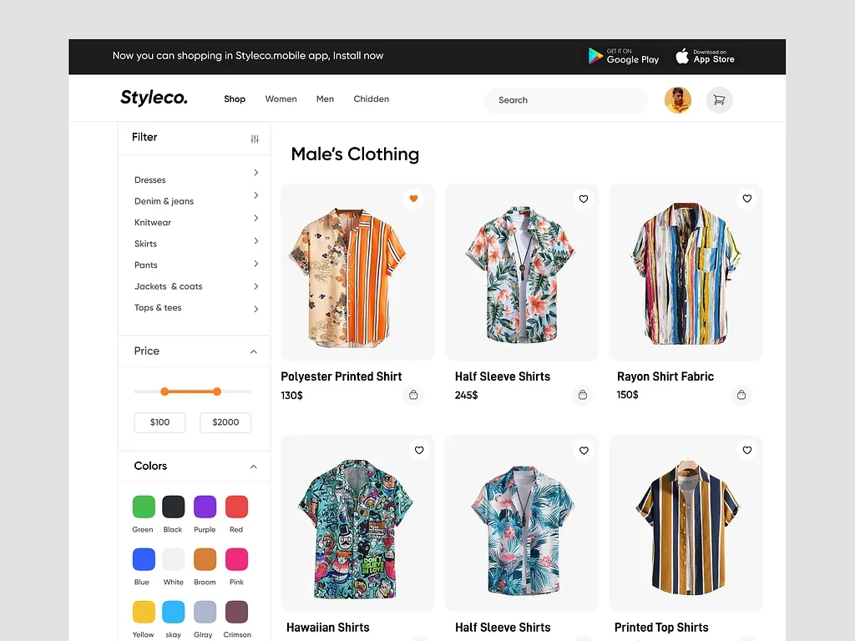The height and width of the screenshot is (641, 855).
Task: Select the Men navigation item
Action: tap(325, 99)
